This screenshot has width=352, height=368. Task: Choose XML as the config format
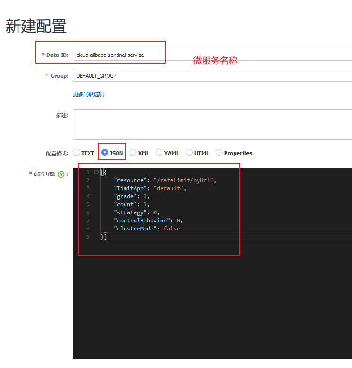(133, 153)
